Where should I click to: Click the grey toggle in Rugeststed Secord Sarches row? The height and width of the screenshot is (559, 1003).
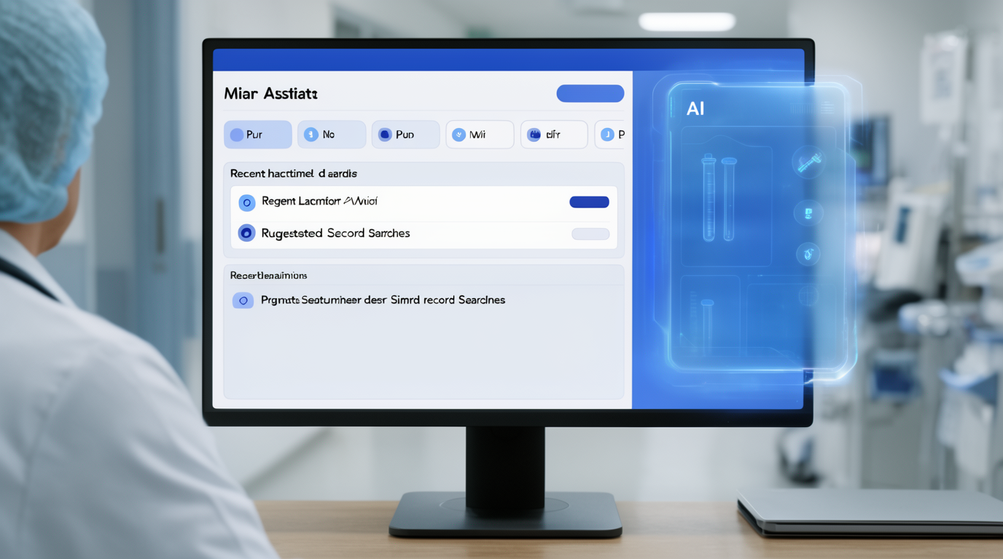point(590,234)
